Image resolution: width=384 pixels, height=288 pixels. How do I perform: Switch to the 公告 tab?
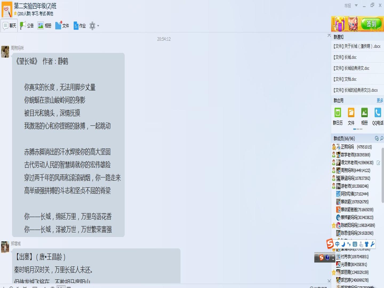tap(27, 26)
